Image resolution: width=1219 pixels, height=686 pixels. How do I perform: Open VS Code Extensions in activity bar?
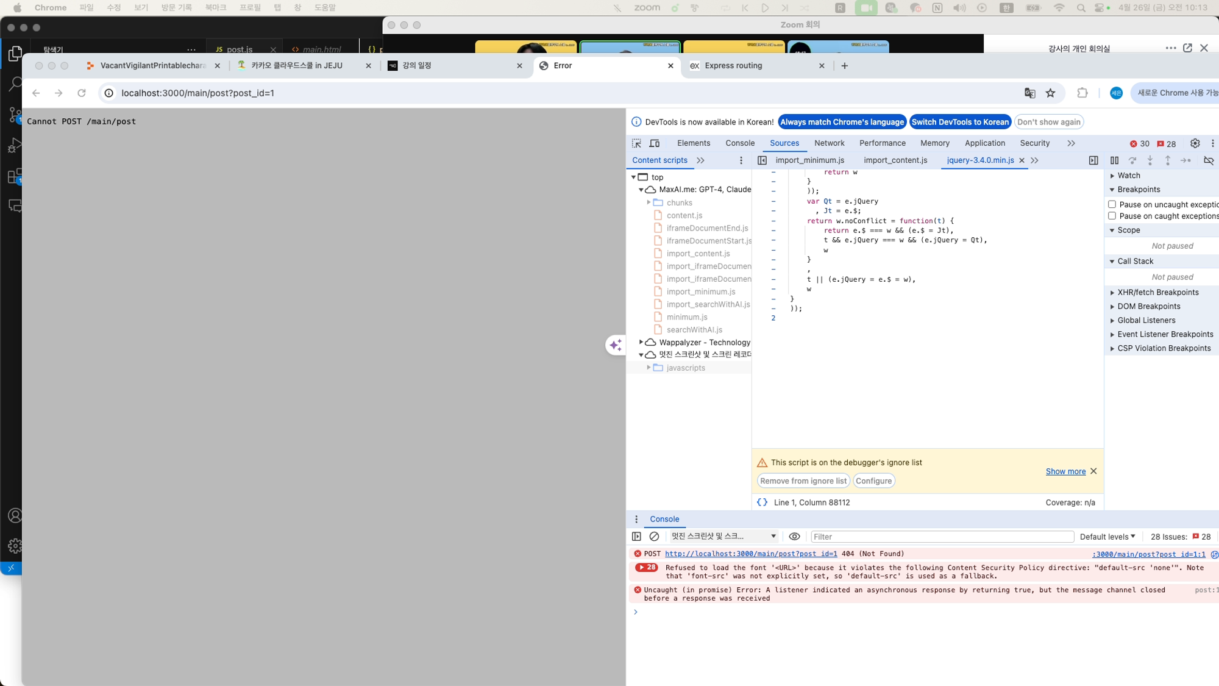pos(15,177)
